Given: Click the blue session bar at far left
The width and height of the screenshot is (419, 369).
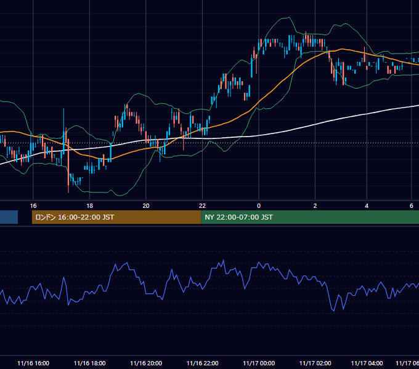Looking at the screenshot, I should pyautogui.click(x=9, y=217).
